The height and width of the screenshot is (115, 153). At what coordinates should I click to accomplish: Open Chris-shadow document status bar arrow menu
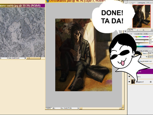(78, 108)
